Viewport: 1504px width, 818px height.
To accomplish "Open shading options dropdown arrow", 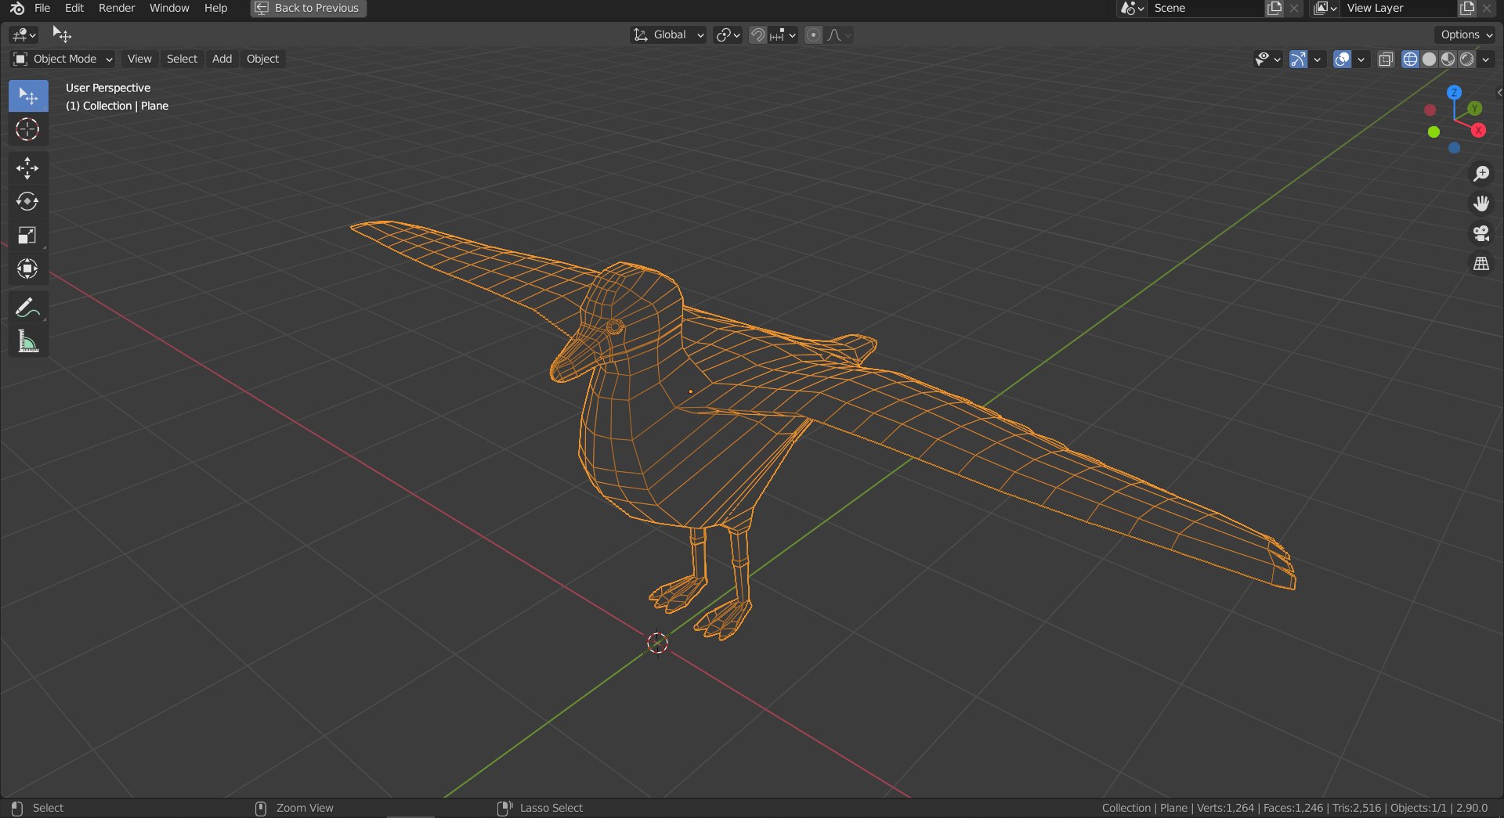I will tap(1486, 59).
